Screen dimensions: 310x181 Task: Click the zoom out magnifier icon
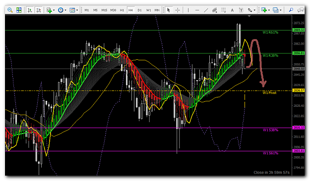pos(10,10)
